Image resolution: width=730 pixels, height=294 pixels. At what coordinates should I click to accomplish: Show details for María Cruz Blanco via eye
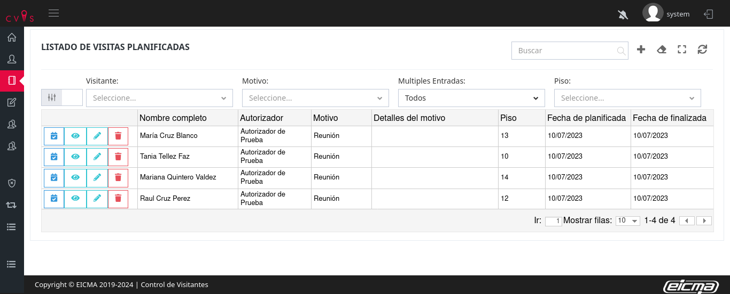coord(75,136)
